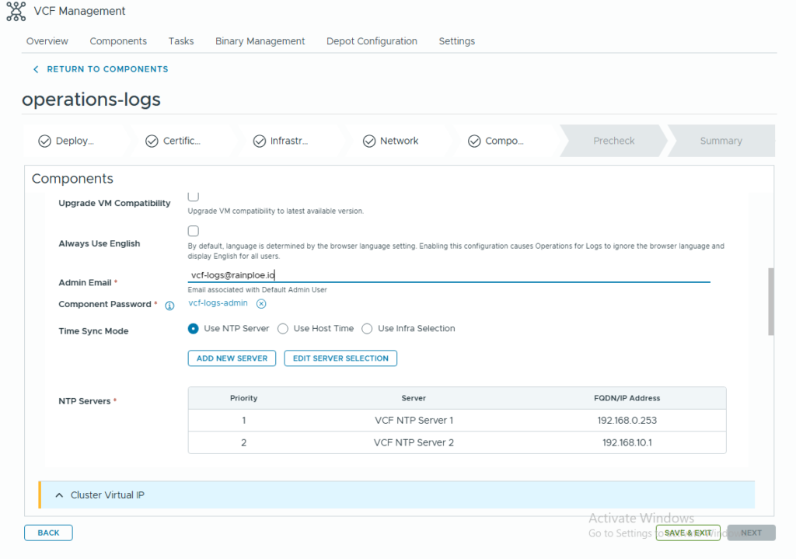
Task: Click the back arrow beside Return to Components
Action: pyautogui.click(x=36, y=69)
